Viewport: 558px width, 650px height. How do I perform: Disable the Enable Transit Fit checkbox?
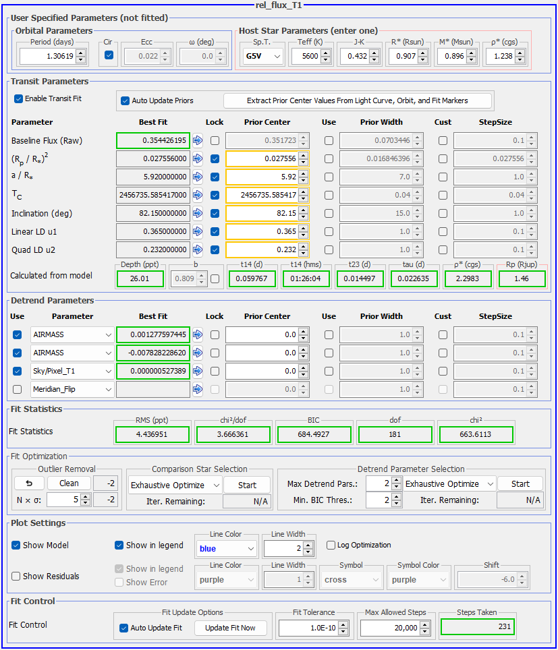18,98
